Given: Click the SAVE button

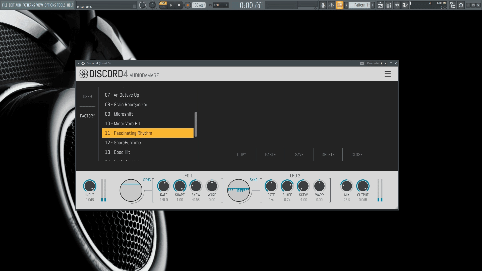Looking at the screenshot, I should point(299,155).
